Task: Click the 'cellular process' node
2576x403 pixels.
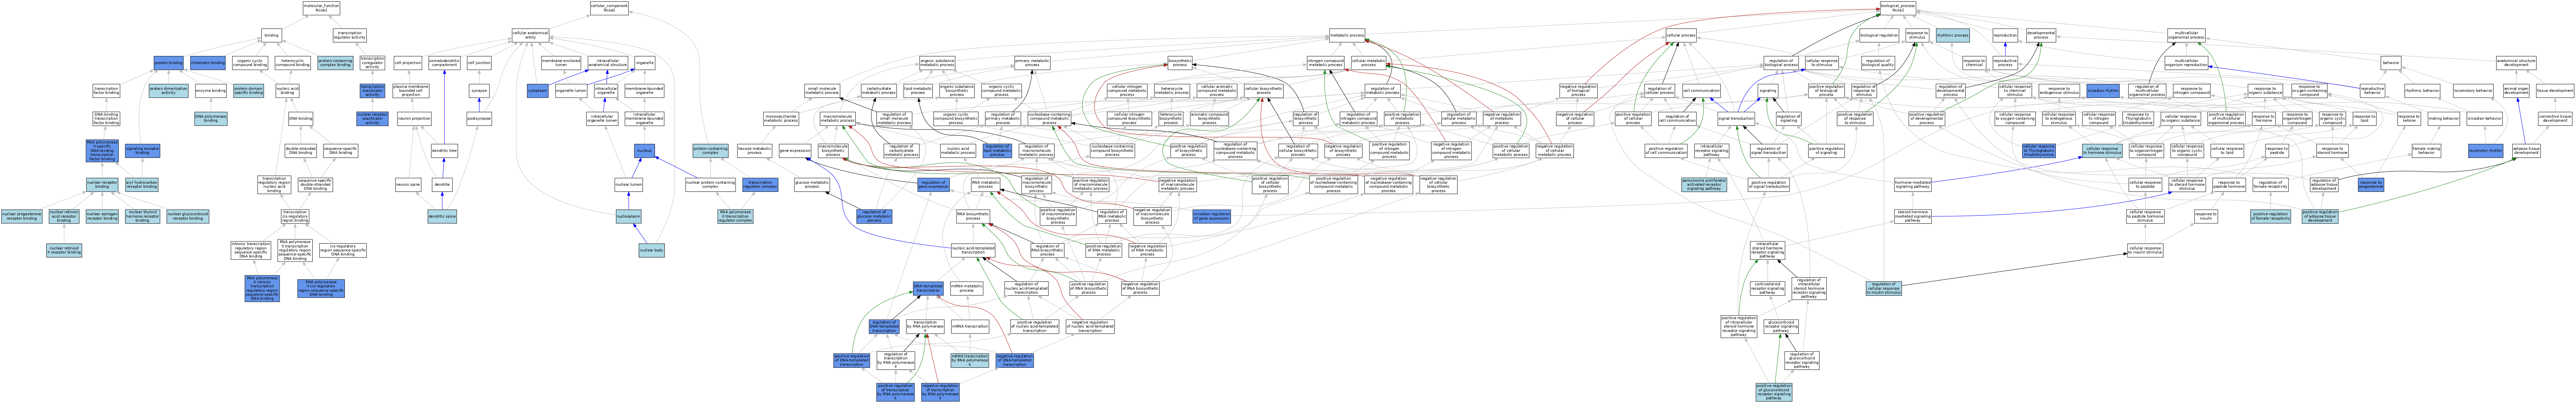Action: 1681,35
